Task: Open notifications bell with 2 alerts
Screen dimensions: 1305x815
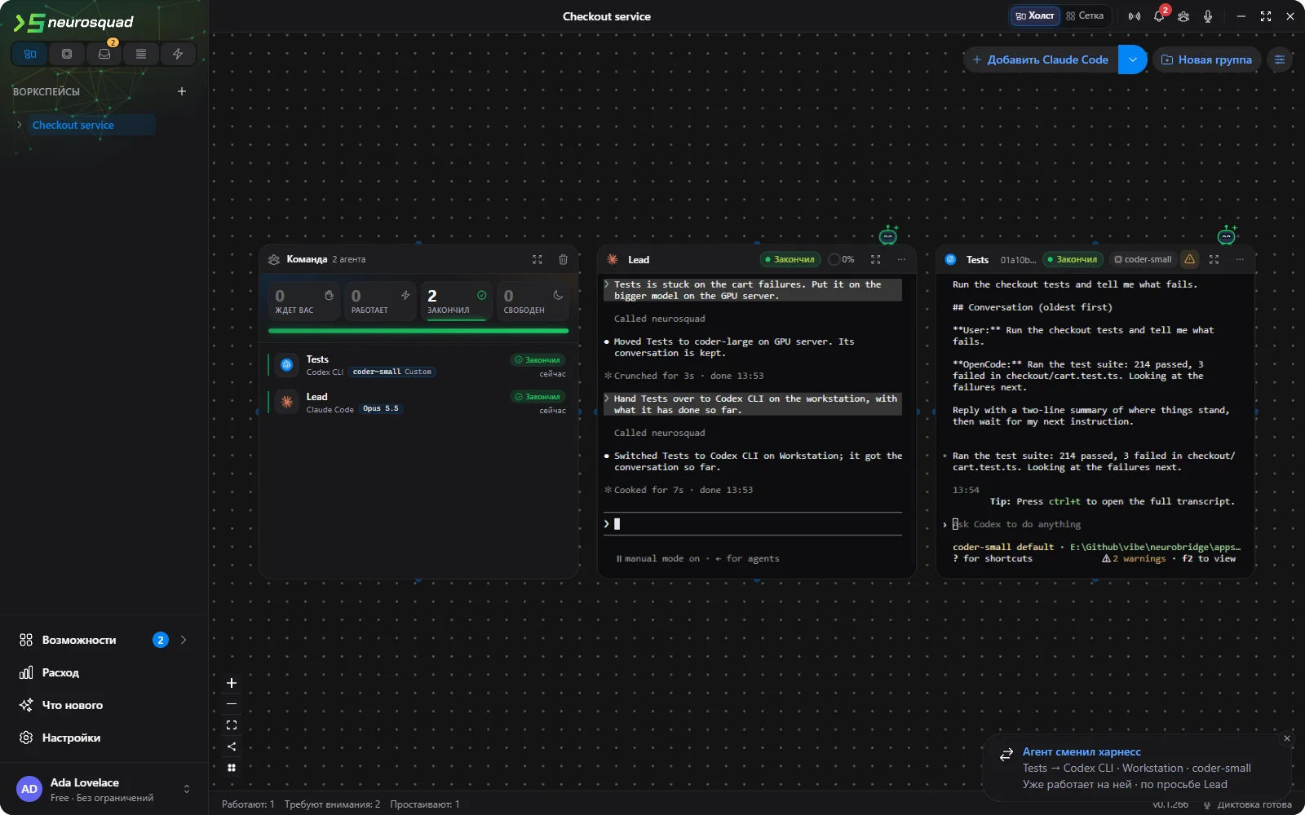Action: click(1159, 16)
